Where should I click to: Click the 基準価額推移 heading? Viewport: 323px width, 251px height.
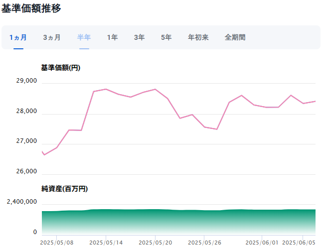tap(31, 8)
